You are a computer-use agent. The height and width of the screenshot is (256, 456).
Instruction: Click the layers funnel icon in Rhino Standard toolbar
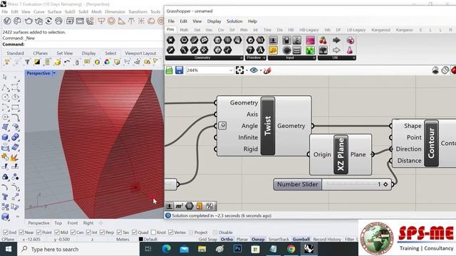pyautogui.click(x=27, y=62)
